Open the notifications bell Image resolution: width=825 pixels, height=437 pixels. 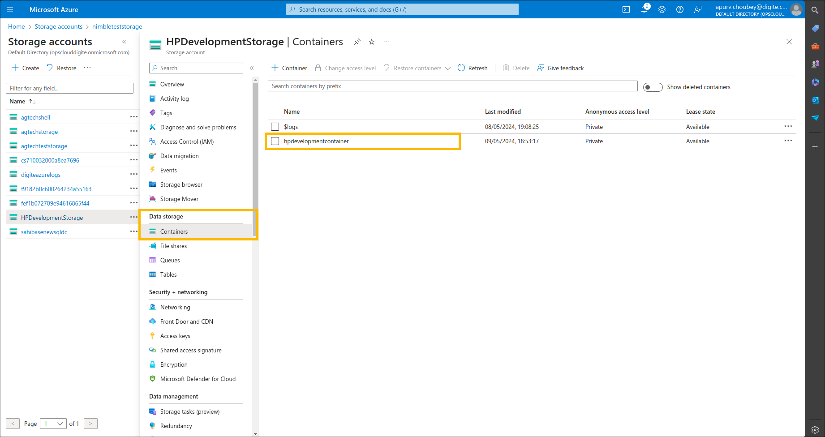coord(644,9)
